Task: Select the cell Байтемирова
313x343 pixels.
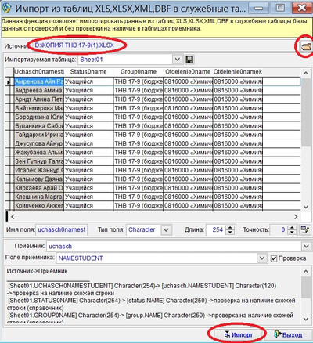Action: tap(39, 108)
